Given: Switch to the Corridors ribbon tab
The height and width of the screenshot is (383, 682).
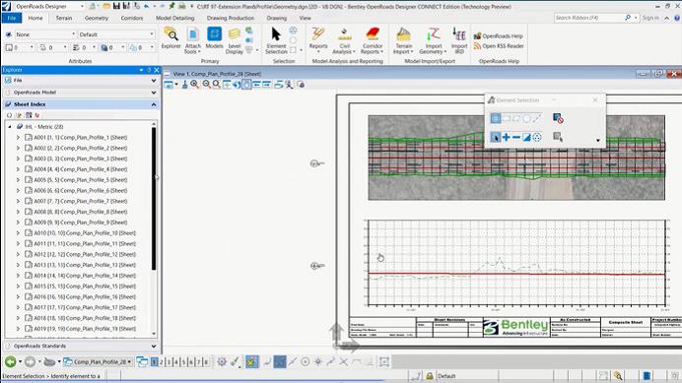Looking at the screenshot, I should coord(132,18).
